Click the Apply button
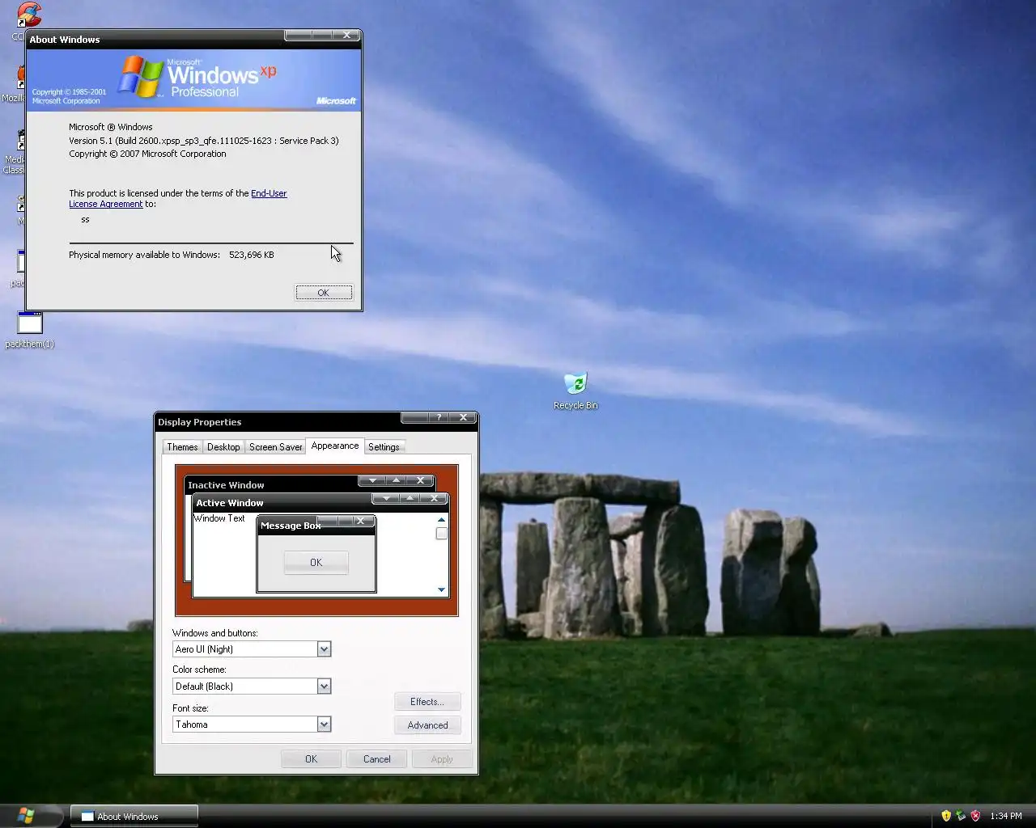This screenshot has height=828, width=1036. click(x=442, y=759)
